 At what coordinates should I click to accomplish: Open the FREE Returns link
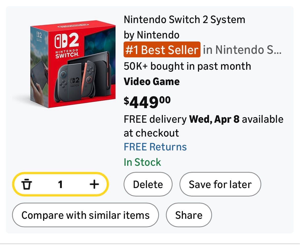[155, 147]
